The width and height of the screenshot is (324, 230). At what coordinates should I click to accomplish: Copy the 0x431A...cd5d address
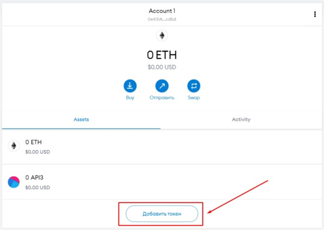tap(162, 19)
